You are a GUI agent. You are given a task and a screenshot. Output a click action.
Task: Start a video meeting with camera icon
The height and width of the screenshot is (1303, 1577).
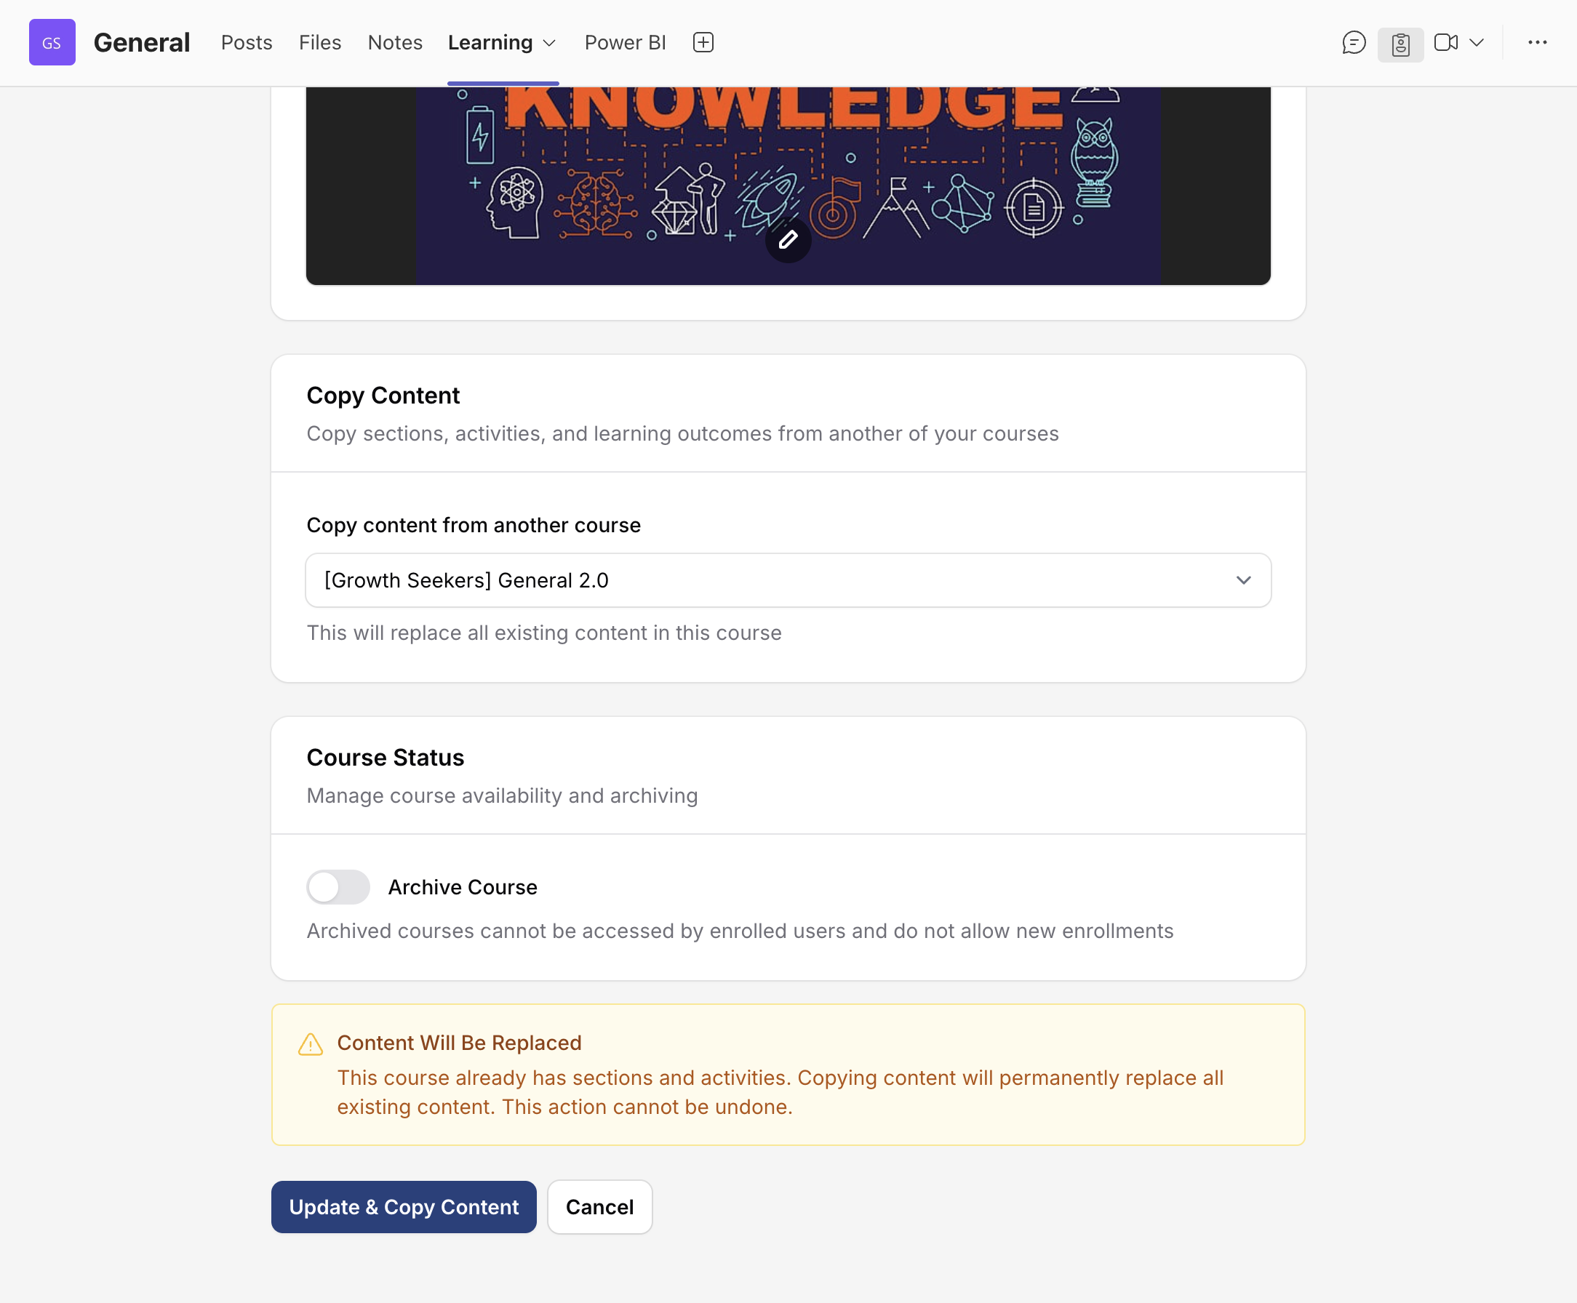pos(1445,43)
